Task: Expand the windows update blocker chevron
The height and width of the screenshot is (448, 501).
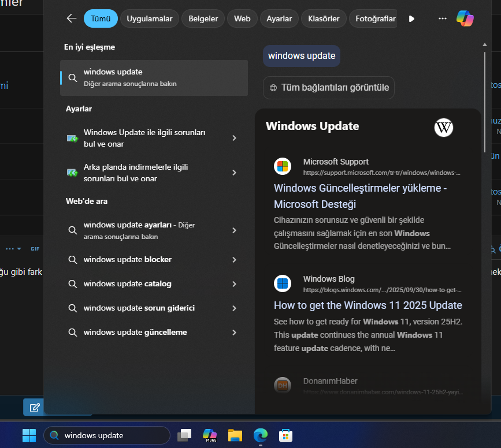Action: point(234,260)
